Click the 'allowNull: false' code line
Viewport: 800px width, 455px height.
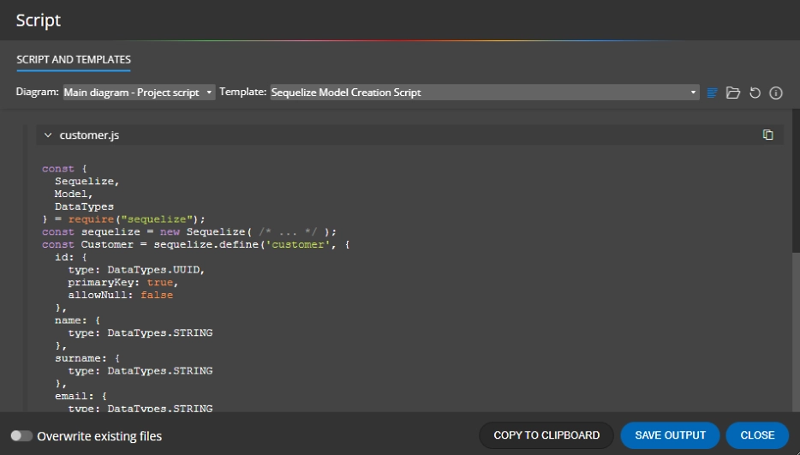(121, 295)
